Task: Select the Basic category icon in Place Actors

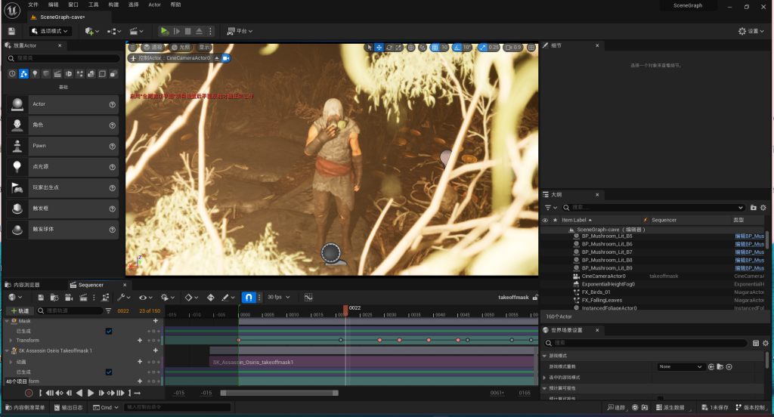Action: point(23,73)
